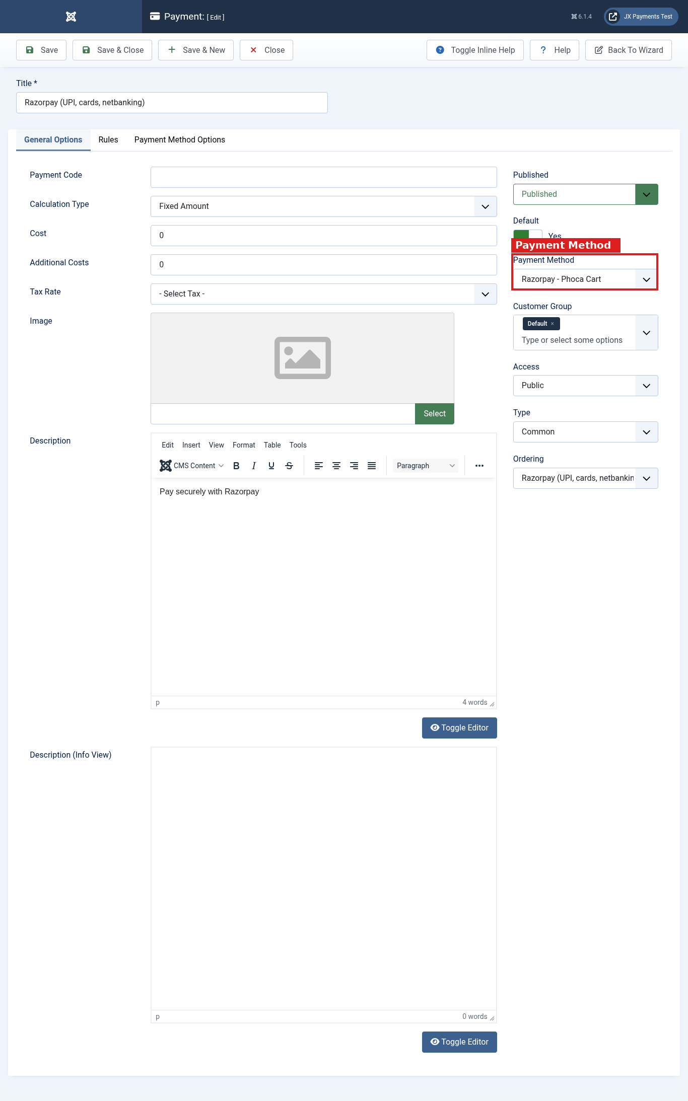Open the Paragraph format dropdown
The image size is (688, 1101).
click(x=426, y=466)
